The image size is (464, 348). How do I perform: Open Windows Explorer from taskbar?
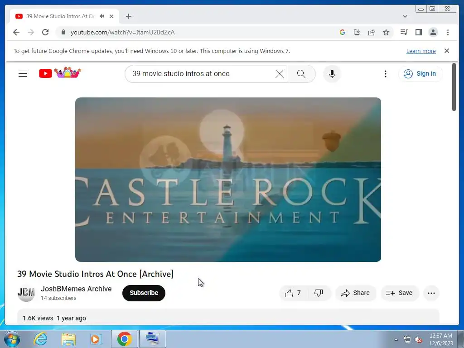pyautogui.click(x=68, y=339)
